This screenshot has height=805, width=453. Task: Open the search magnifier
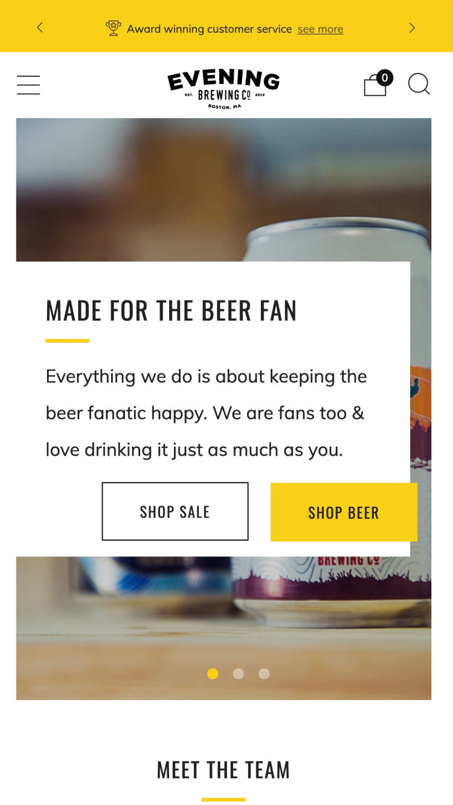(x=419, y=84)
